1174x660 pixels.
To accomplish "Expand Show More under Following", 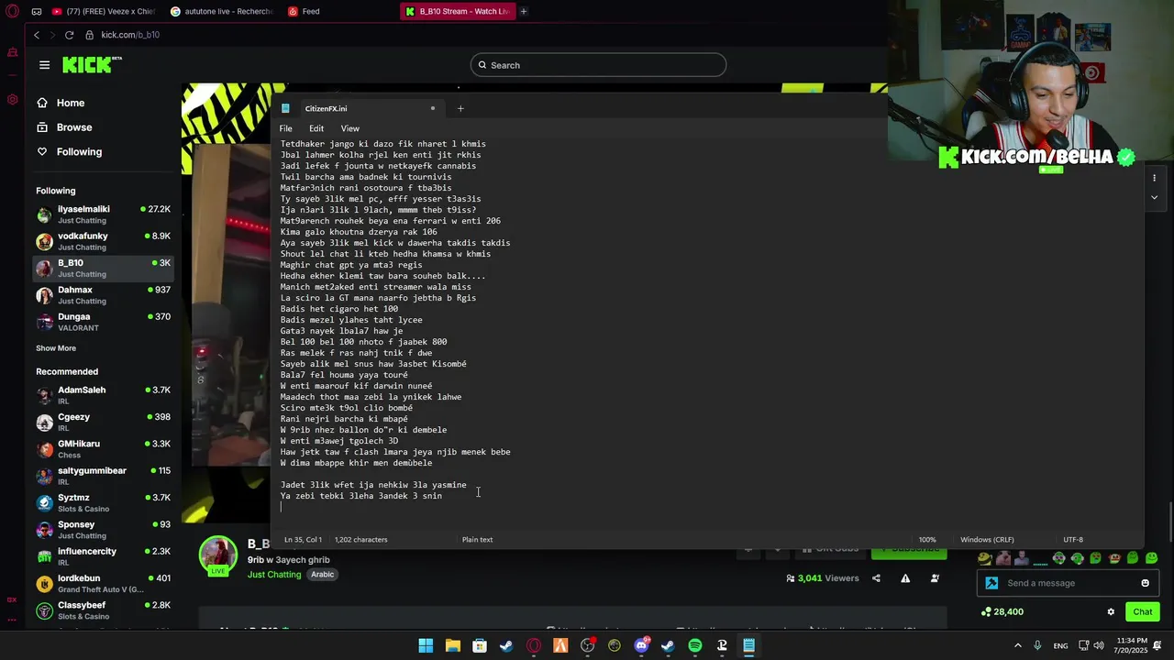I will click(x=56, y=348).
